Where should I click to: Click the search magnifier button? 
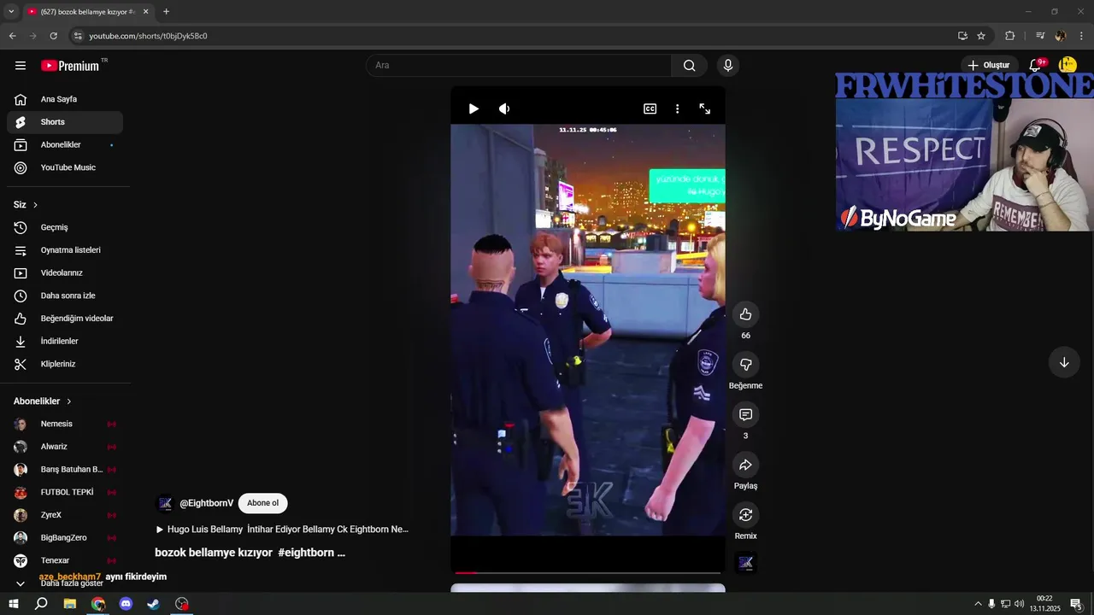[x=689, y=66]
